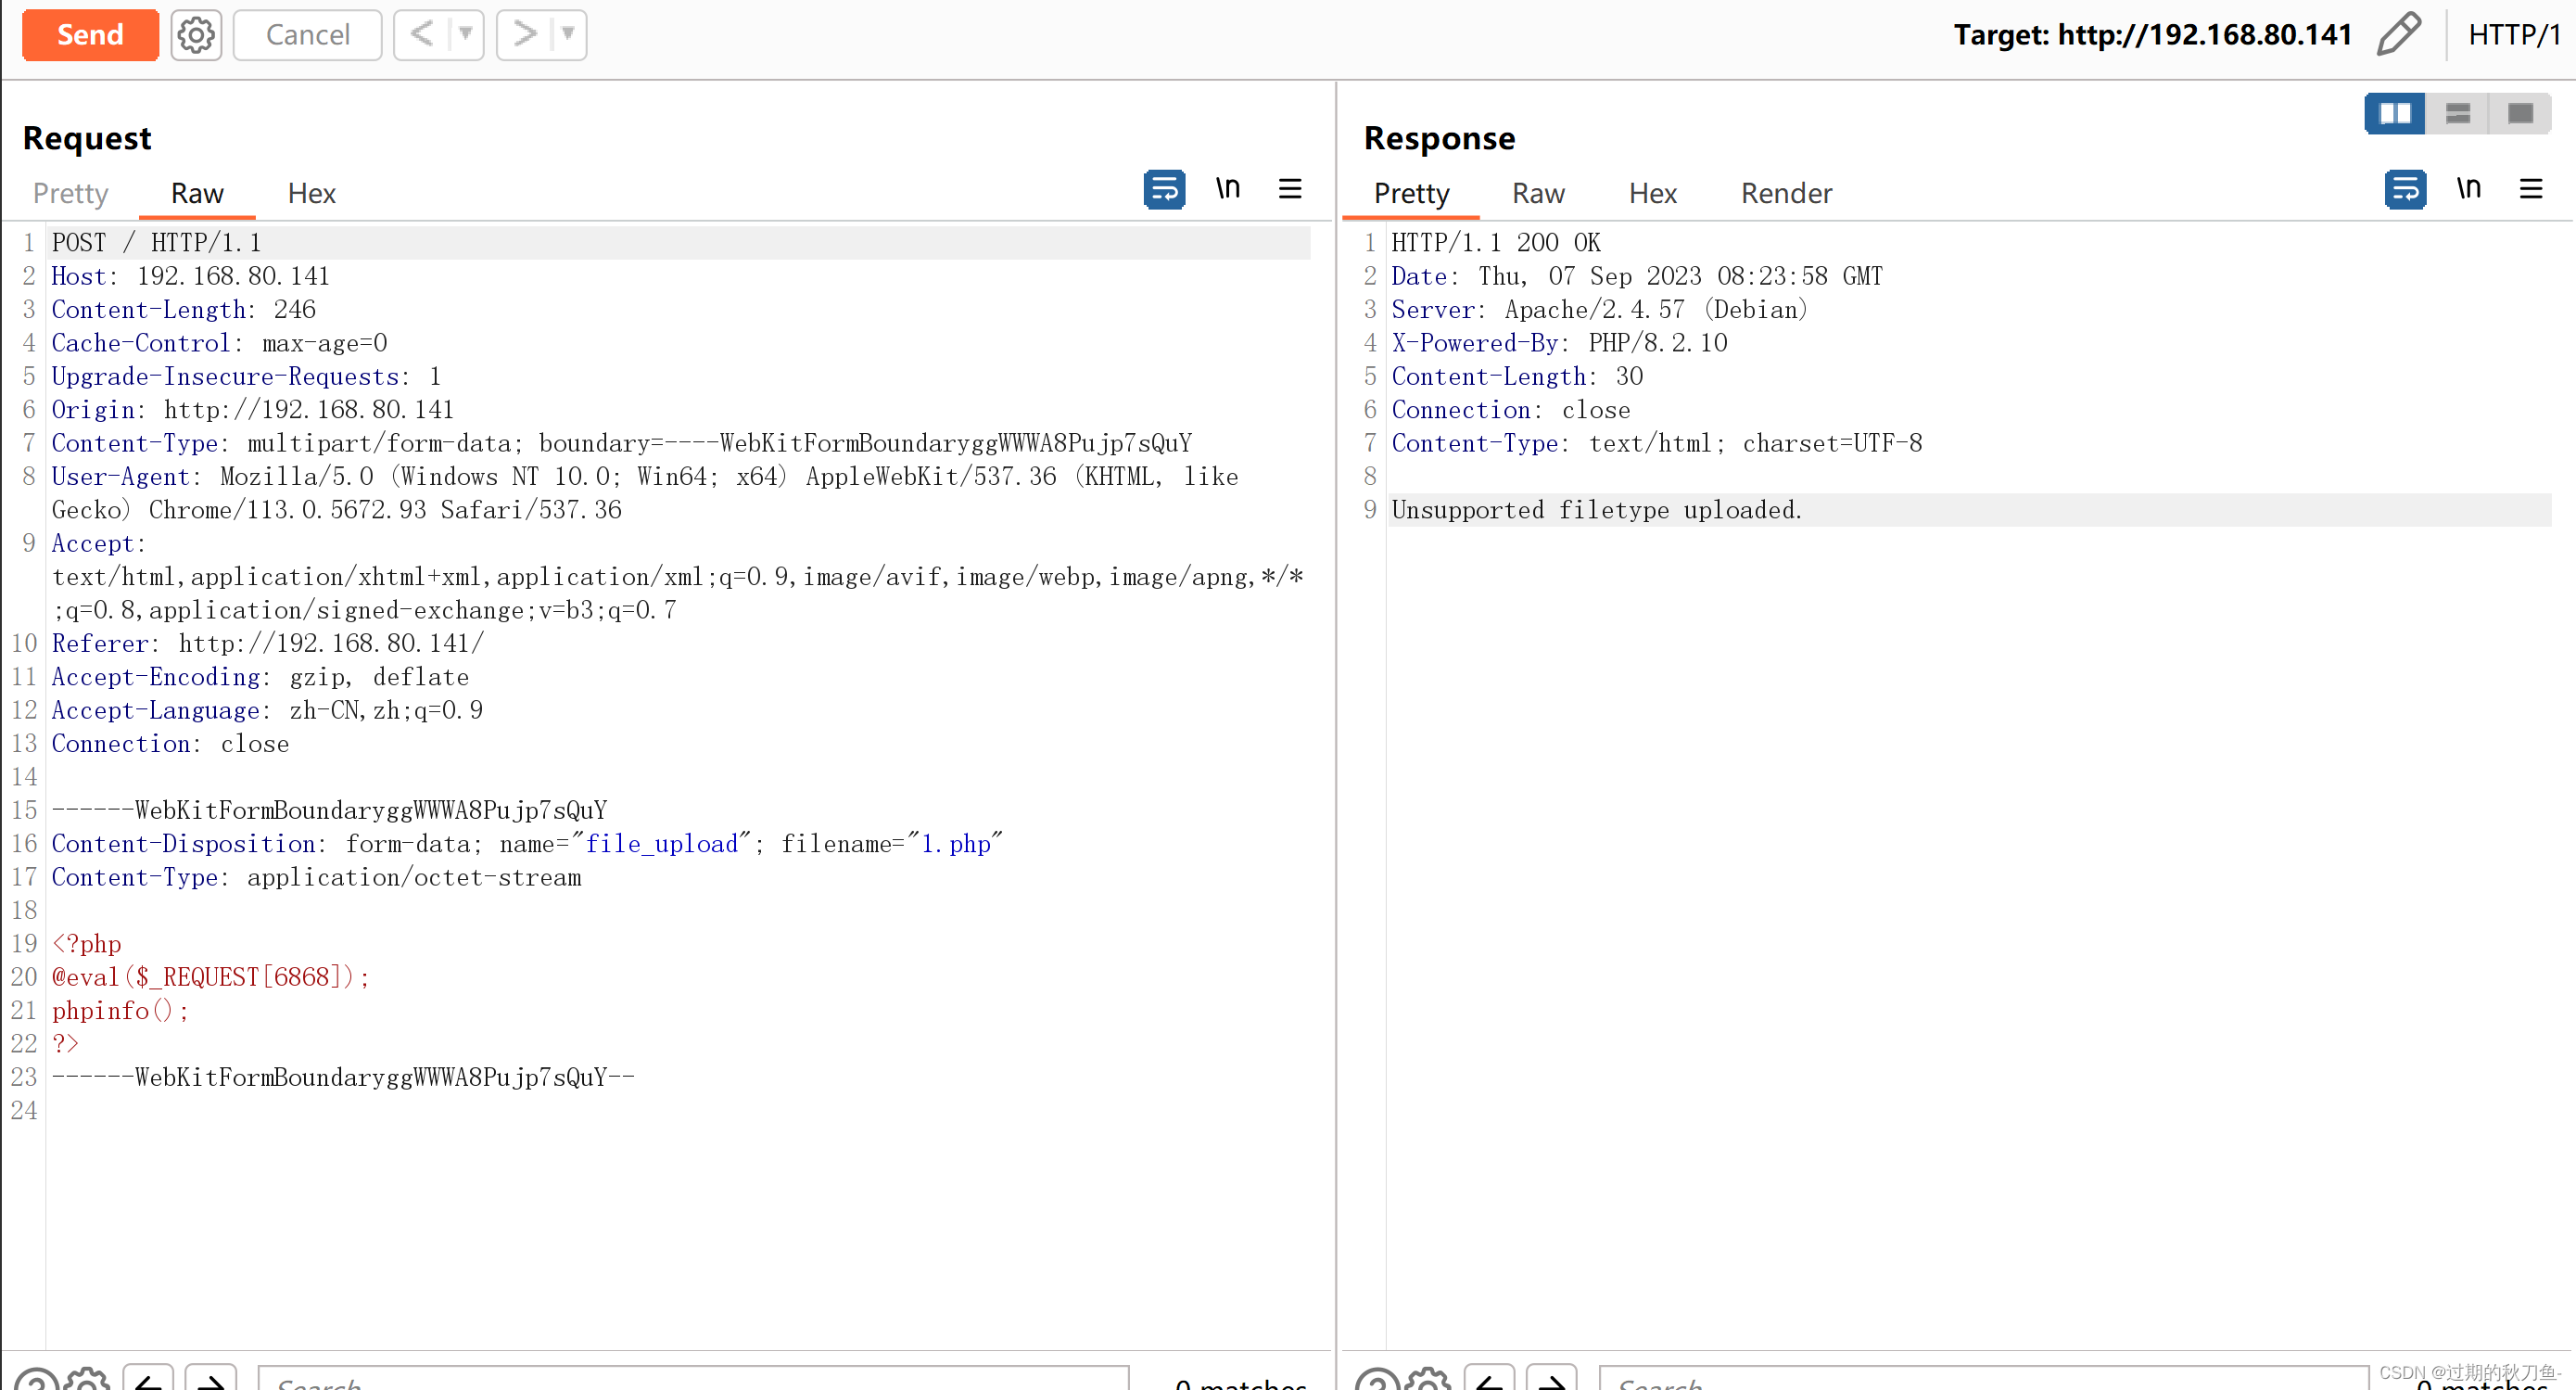Toggle word wrap in Response panel
The height and width of the screenshot is (1390, 2576).
[2405, 189]
